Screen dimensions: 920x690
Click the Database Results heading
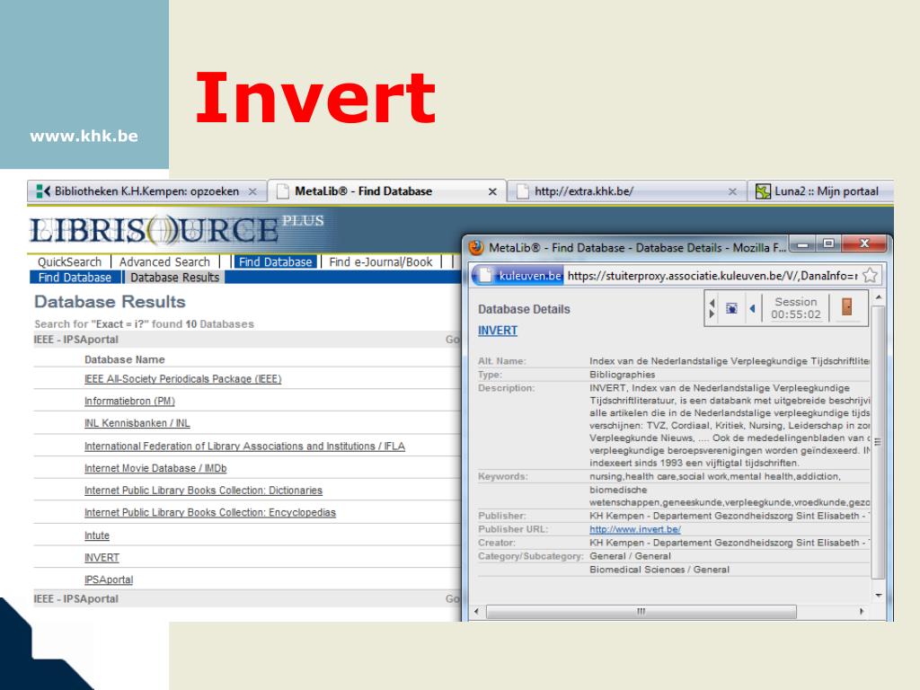point(110,302)
